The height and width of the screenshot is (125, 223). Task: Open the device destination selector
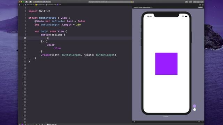47,2
